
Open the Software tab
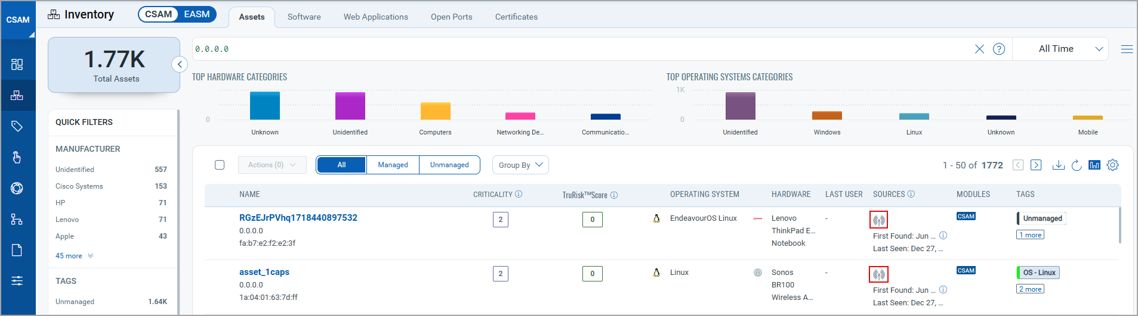click(x=304, y=17)
